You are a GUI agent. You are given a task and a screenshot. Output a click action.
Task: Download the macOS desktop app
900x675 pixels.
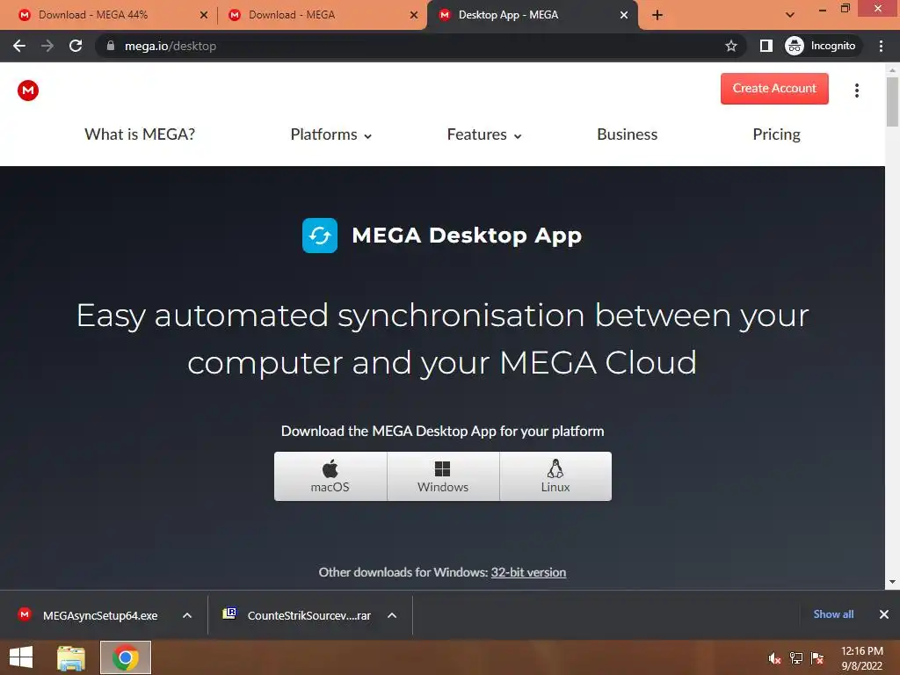330,476
